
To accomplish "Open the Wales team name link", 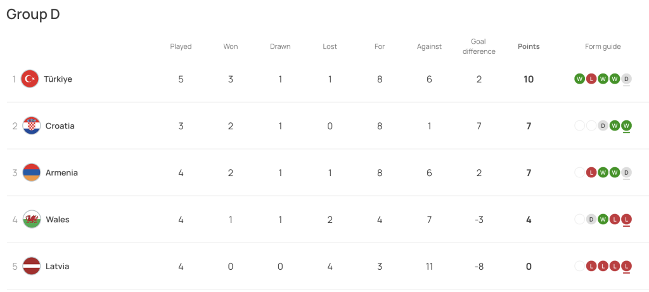I will 57,220.
